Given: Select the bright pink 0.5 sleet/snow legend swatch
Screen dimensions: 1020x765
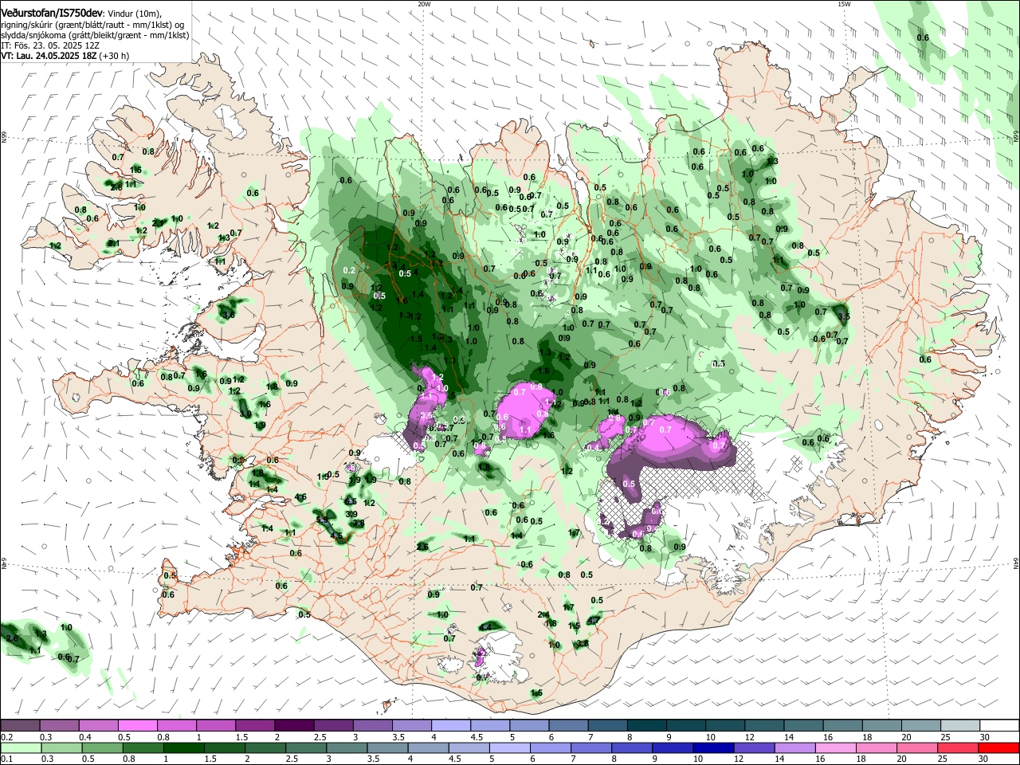Looking at the screenshot, I should [137, 725].
